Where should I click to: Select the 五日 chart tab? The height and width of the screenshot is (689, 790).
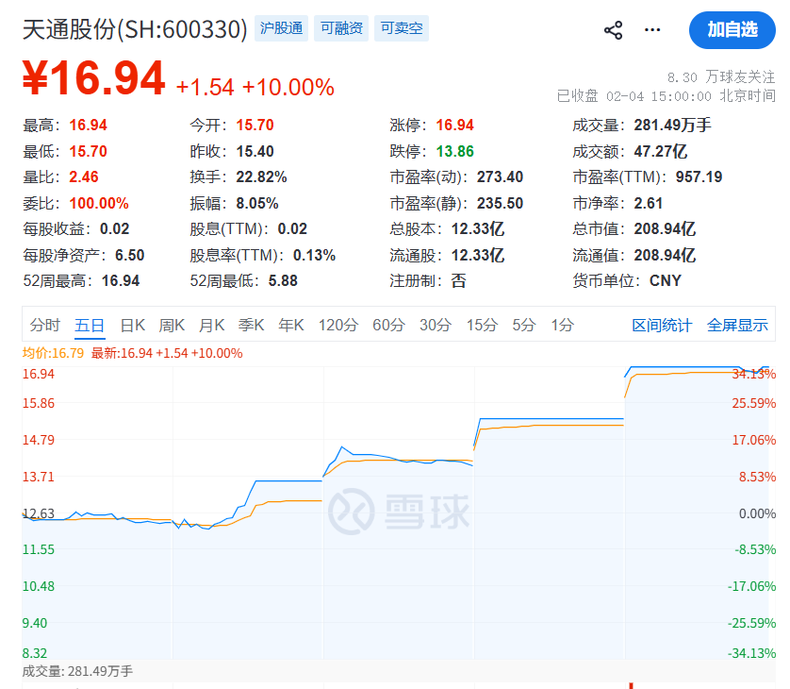(90, 326)
